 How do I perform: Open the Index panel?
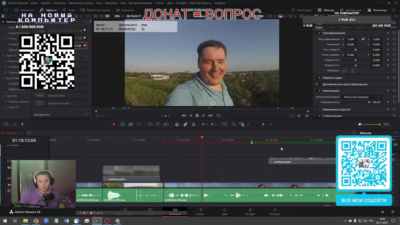click(x=69, y=10)
